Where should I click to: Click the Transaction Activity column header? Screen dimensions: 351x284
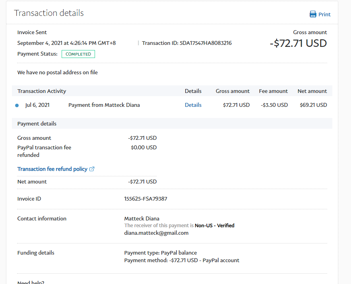click(x=42, y=91)
